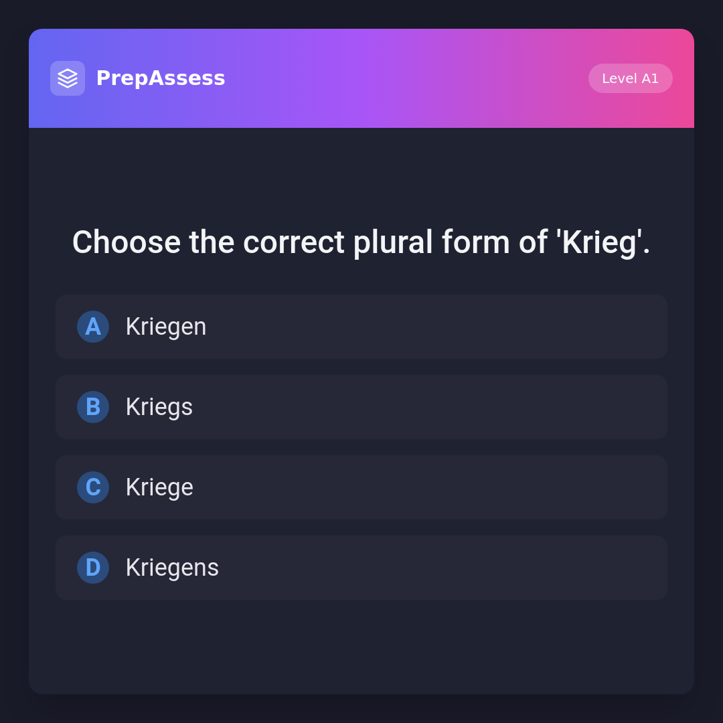Select answer option Kriegen
Viewport: 723px width, 723px height.
tap(361, 327)
